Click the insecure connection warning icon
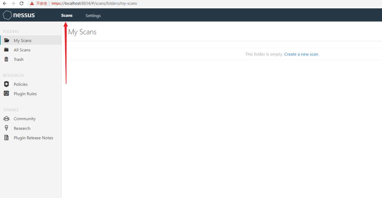The height and width of the screenshot is (198, 382). click(32, 4)
